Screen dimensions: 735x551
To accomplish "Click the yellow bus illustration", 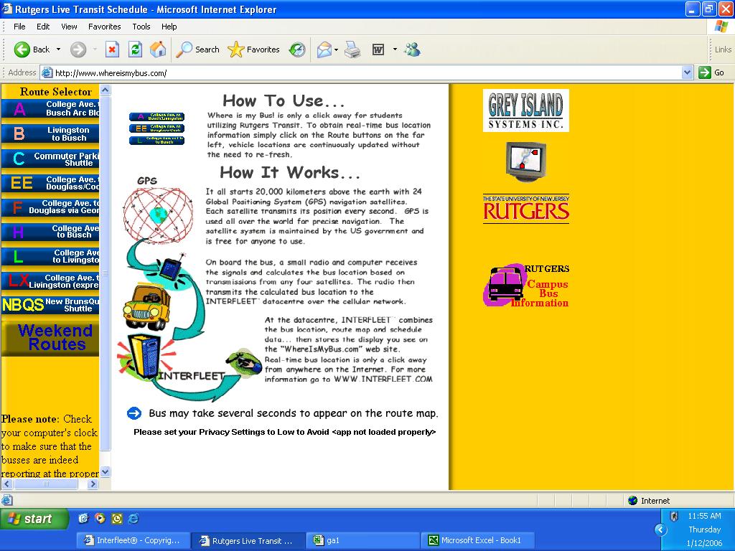I will pos(146,308).
